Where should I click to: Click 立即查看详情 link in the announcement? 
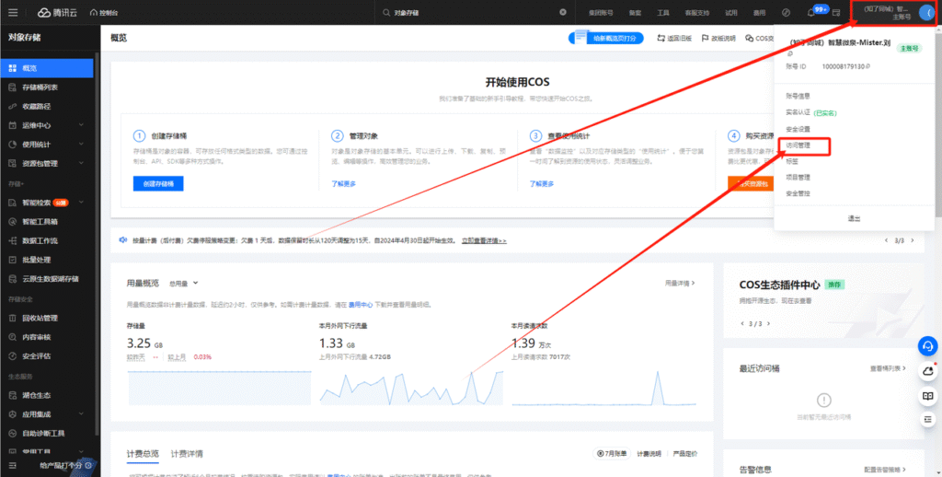[x=483, y=240]
